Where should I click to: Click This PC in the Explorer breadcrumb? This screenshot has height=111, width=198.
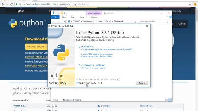tap(76, 21)
